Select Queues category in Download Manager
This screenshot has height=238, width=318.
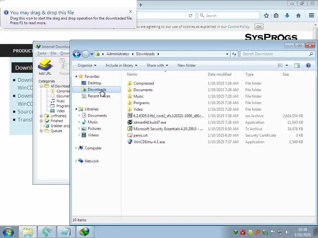[x=57, y=131]
